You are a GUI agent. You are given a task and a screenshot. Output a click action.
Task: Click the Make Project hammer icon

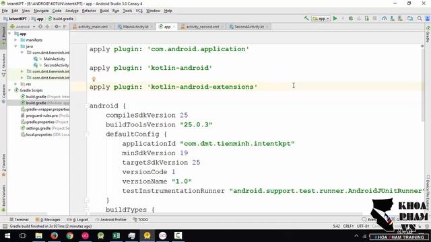tap(306, 18)
